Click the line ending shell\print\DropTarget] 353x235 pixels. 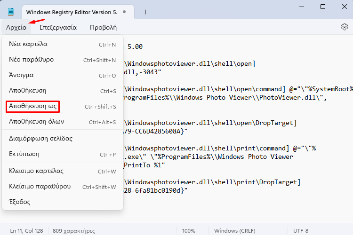point(212,182)
